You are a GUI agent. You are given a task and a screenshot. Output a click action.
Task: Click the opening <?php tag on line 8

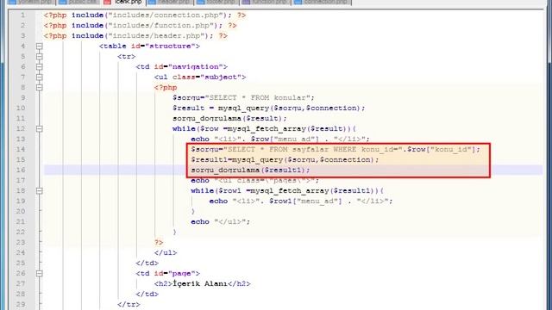coord(166,88)
